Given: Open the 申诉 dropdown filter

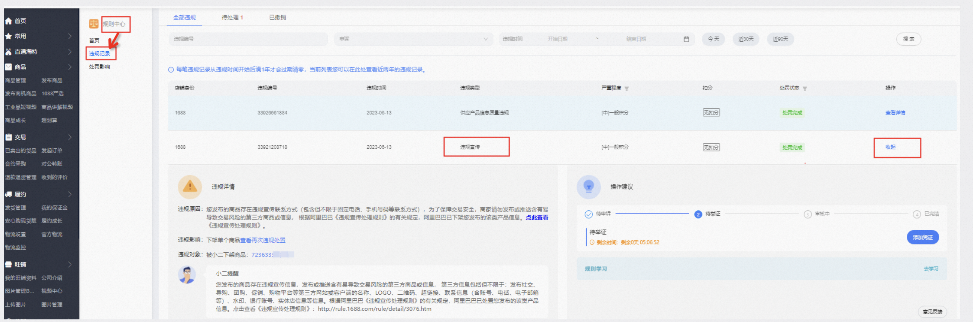Looking at the screenshot, I should coord(413,39).
